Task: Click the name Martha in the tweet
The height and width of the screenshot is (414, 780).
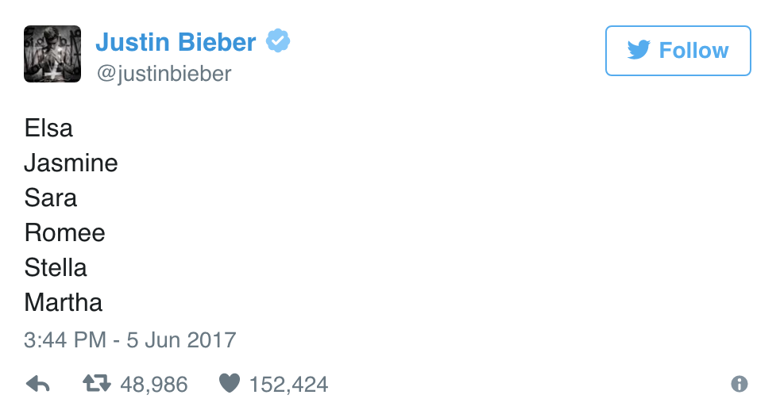Action: (64, 302)
